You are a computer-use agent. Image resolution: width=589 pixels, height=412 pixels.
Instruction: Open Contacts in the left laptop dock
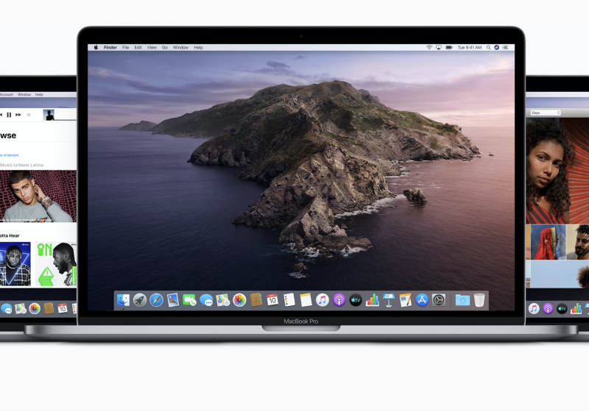pyautogui.click(x=49, y=308)
